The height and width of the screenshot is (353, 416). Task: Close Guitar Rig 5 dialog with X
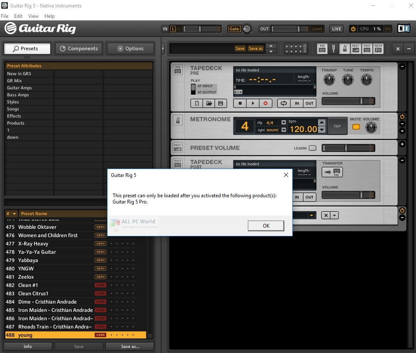tap(286, 175)
